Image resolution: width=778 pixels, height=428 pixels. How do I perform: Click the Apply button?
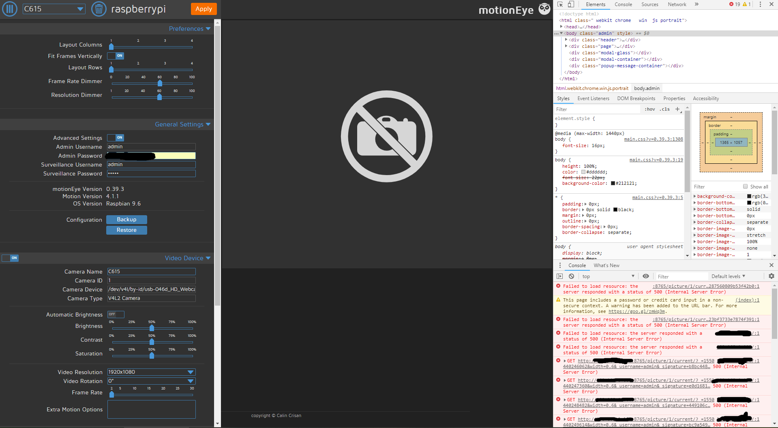[204, 9]
